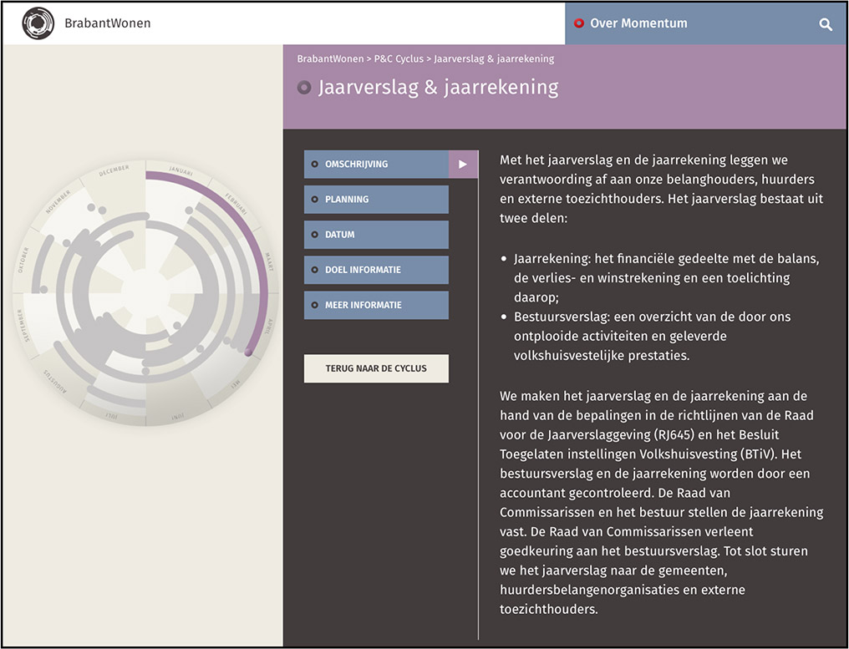Show the Datum section
Image resolution: width=849 pixels, height=649 pixels.
[x=376, y=235]
